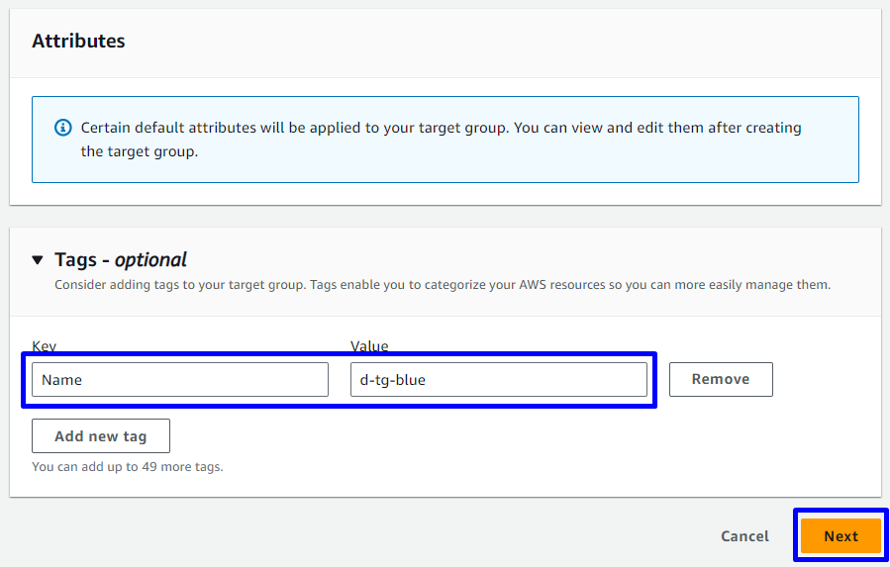Cancel the target group creation

tap(744, 536)
